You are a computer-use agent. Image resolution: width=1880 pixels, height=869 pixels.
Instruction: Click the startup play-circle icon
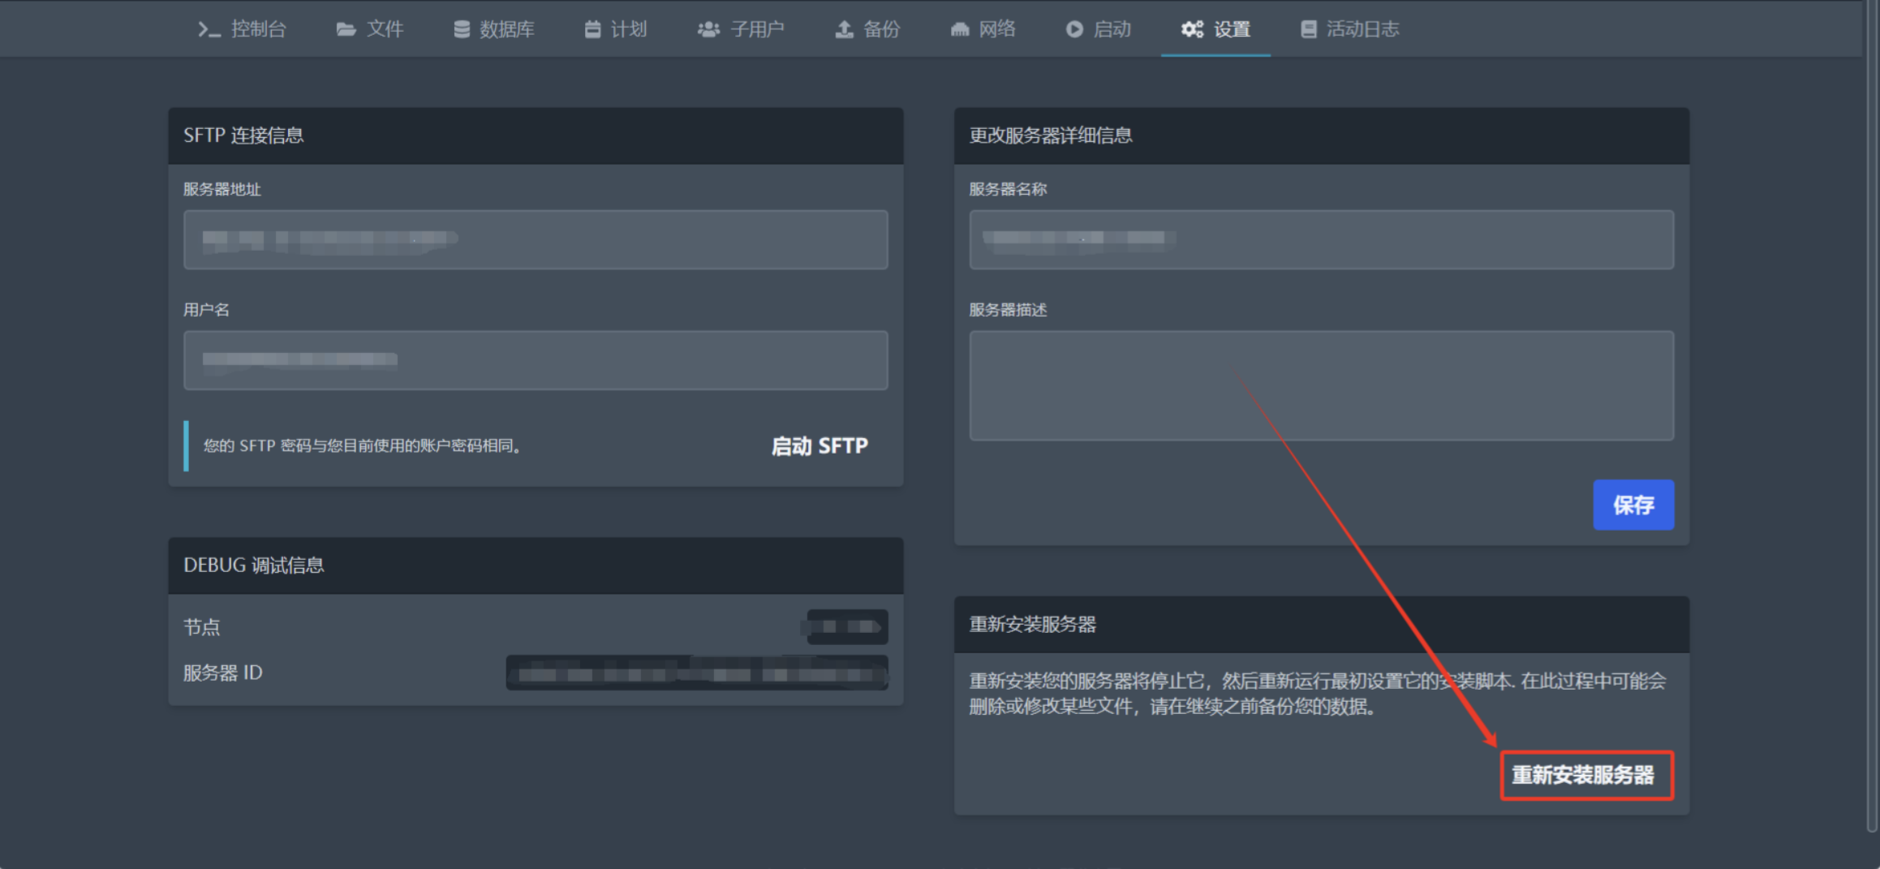1074,29
